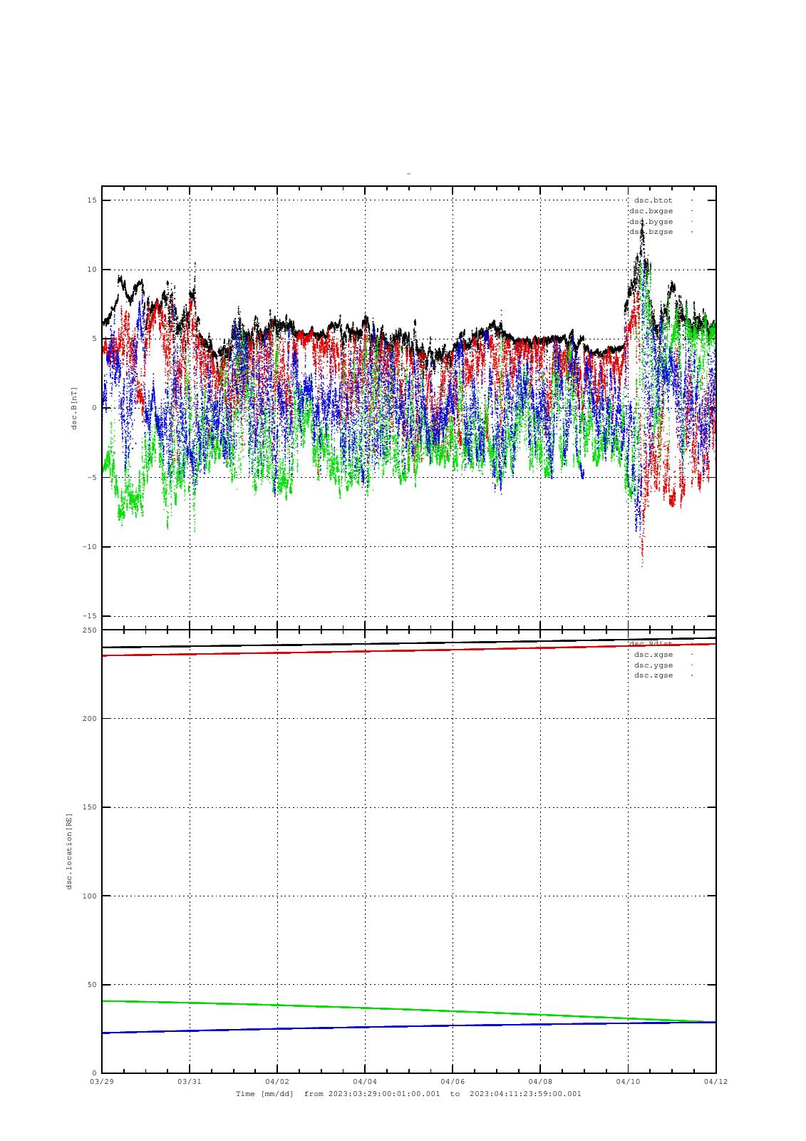Click the -5 tick on the B[nT] axis
Screen dimensions: 806x1141
pyautogui.click(x=92, y=478)
